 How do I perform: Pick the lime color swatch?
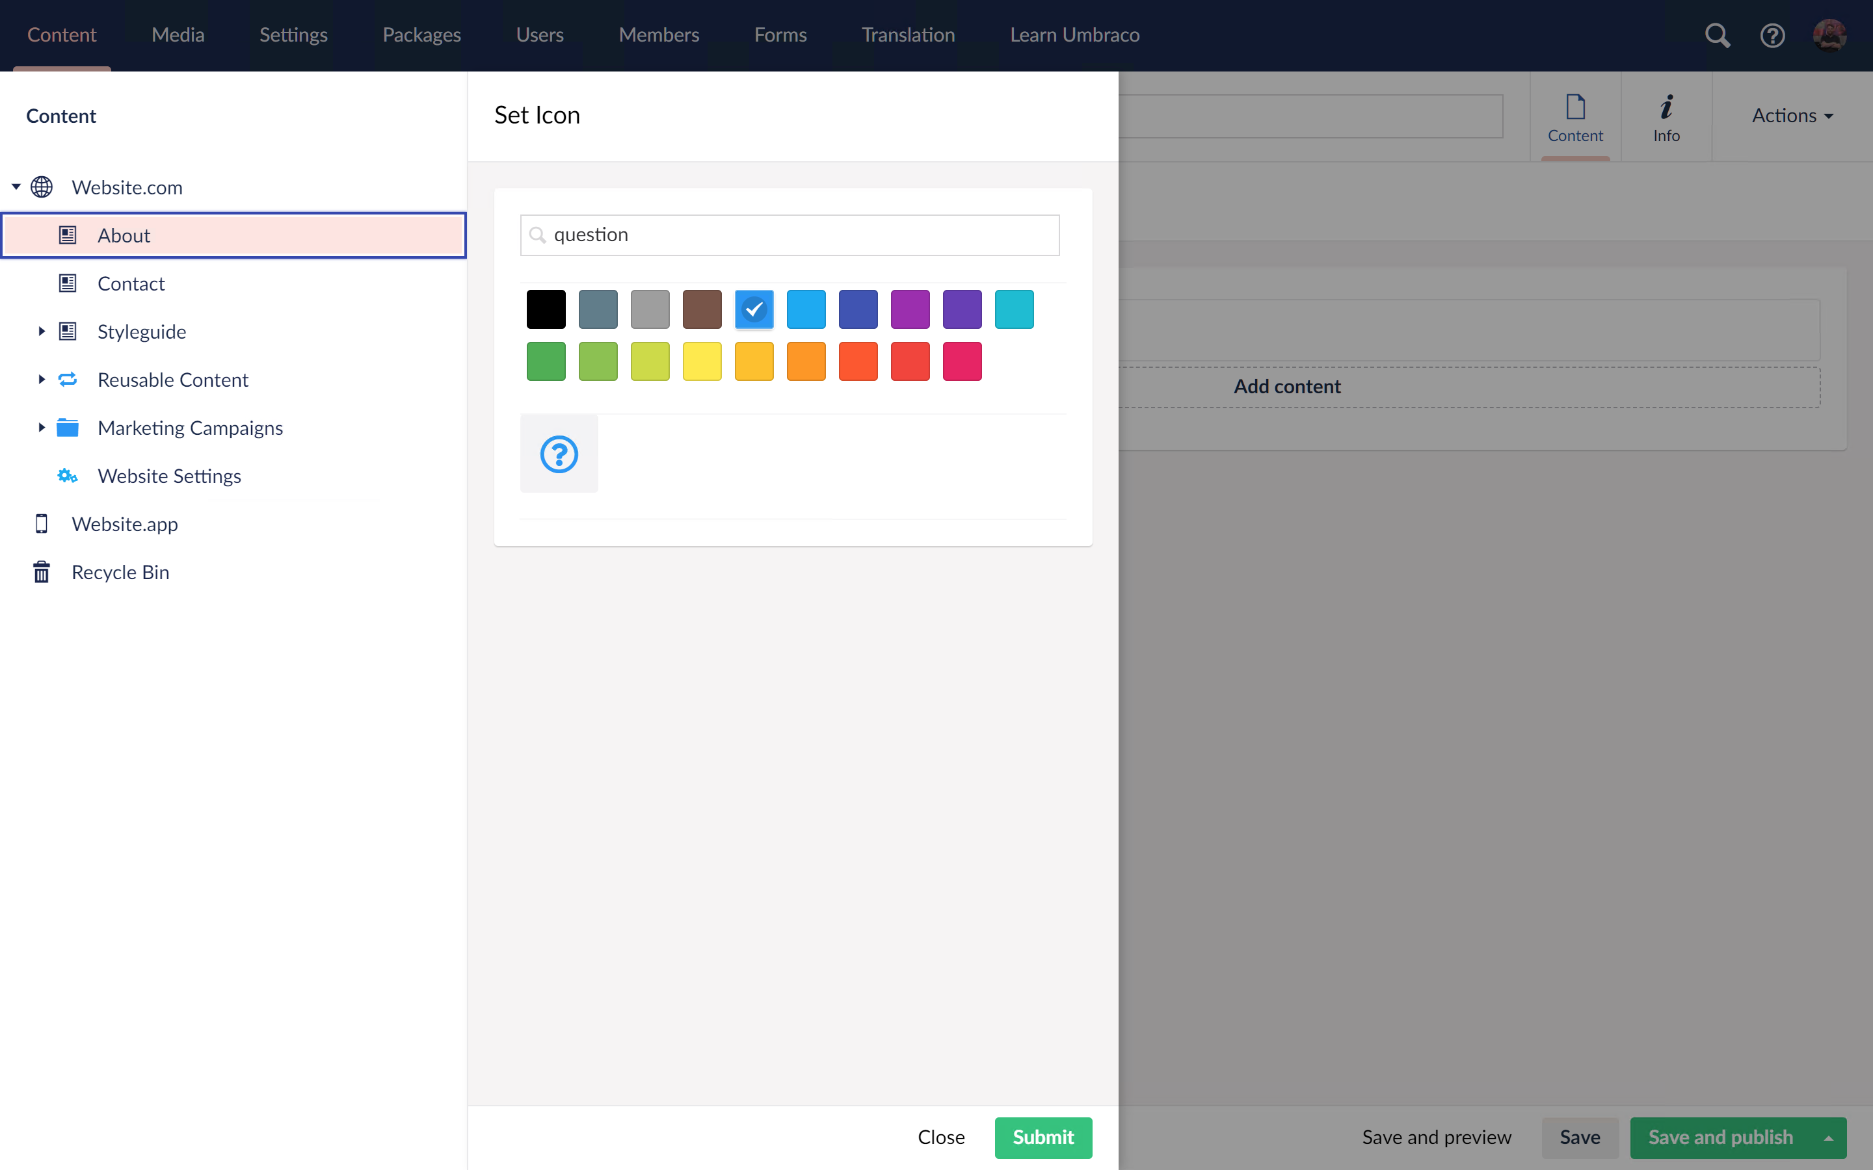(x=650, y=361)
